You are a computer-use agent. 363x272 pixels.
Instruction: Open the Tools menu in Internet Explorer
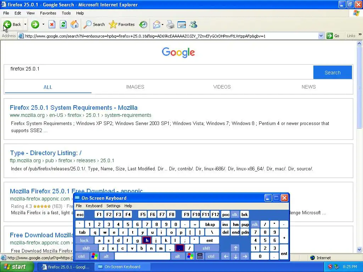(x=66, y=13)
